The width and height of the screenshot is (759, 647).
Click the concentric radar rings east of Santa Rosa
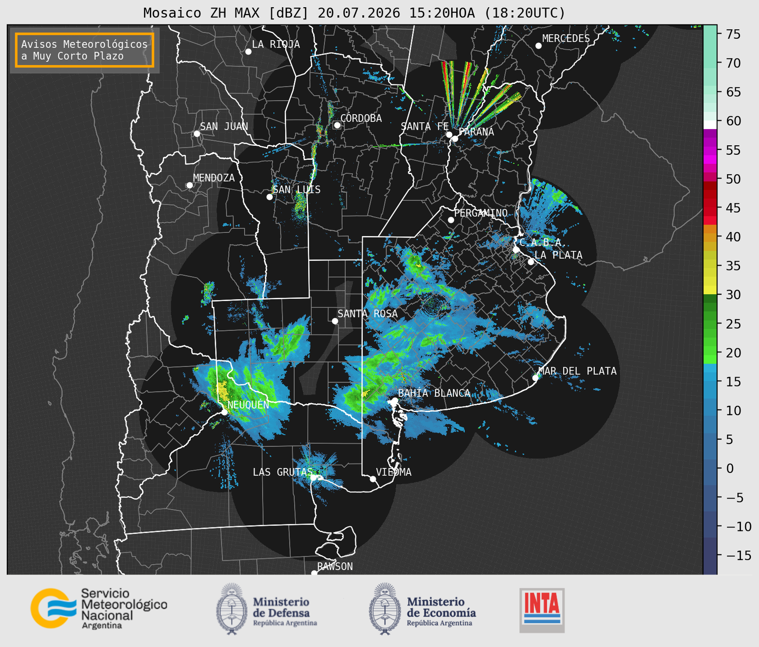432,306
